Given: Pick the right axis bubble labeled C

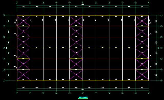Looking at the screenshot, I should (x=161, y=59).
